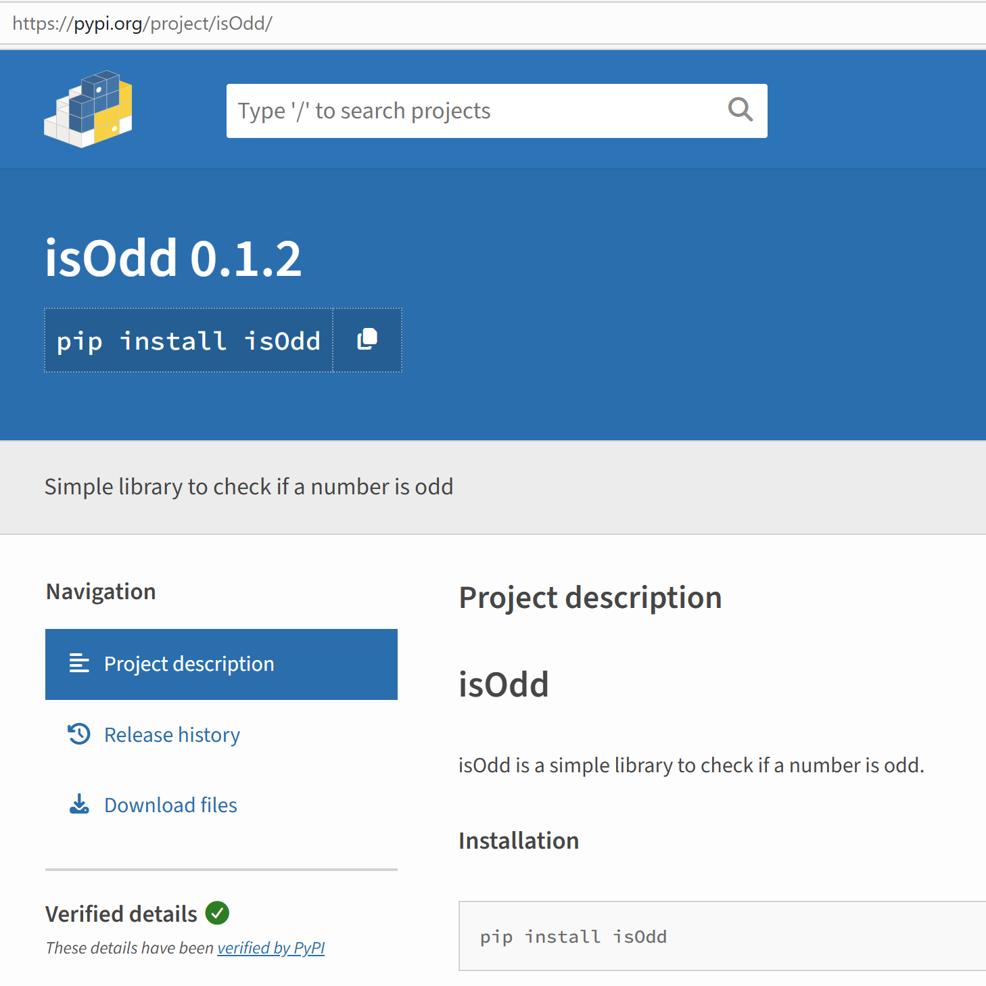Click the lines icon in Project description tab
Viewport: 986px width, 986px height.
pyautogui.click(x=79, y=663)
